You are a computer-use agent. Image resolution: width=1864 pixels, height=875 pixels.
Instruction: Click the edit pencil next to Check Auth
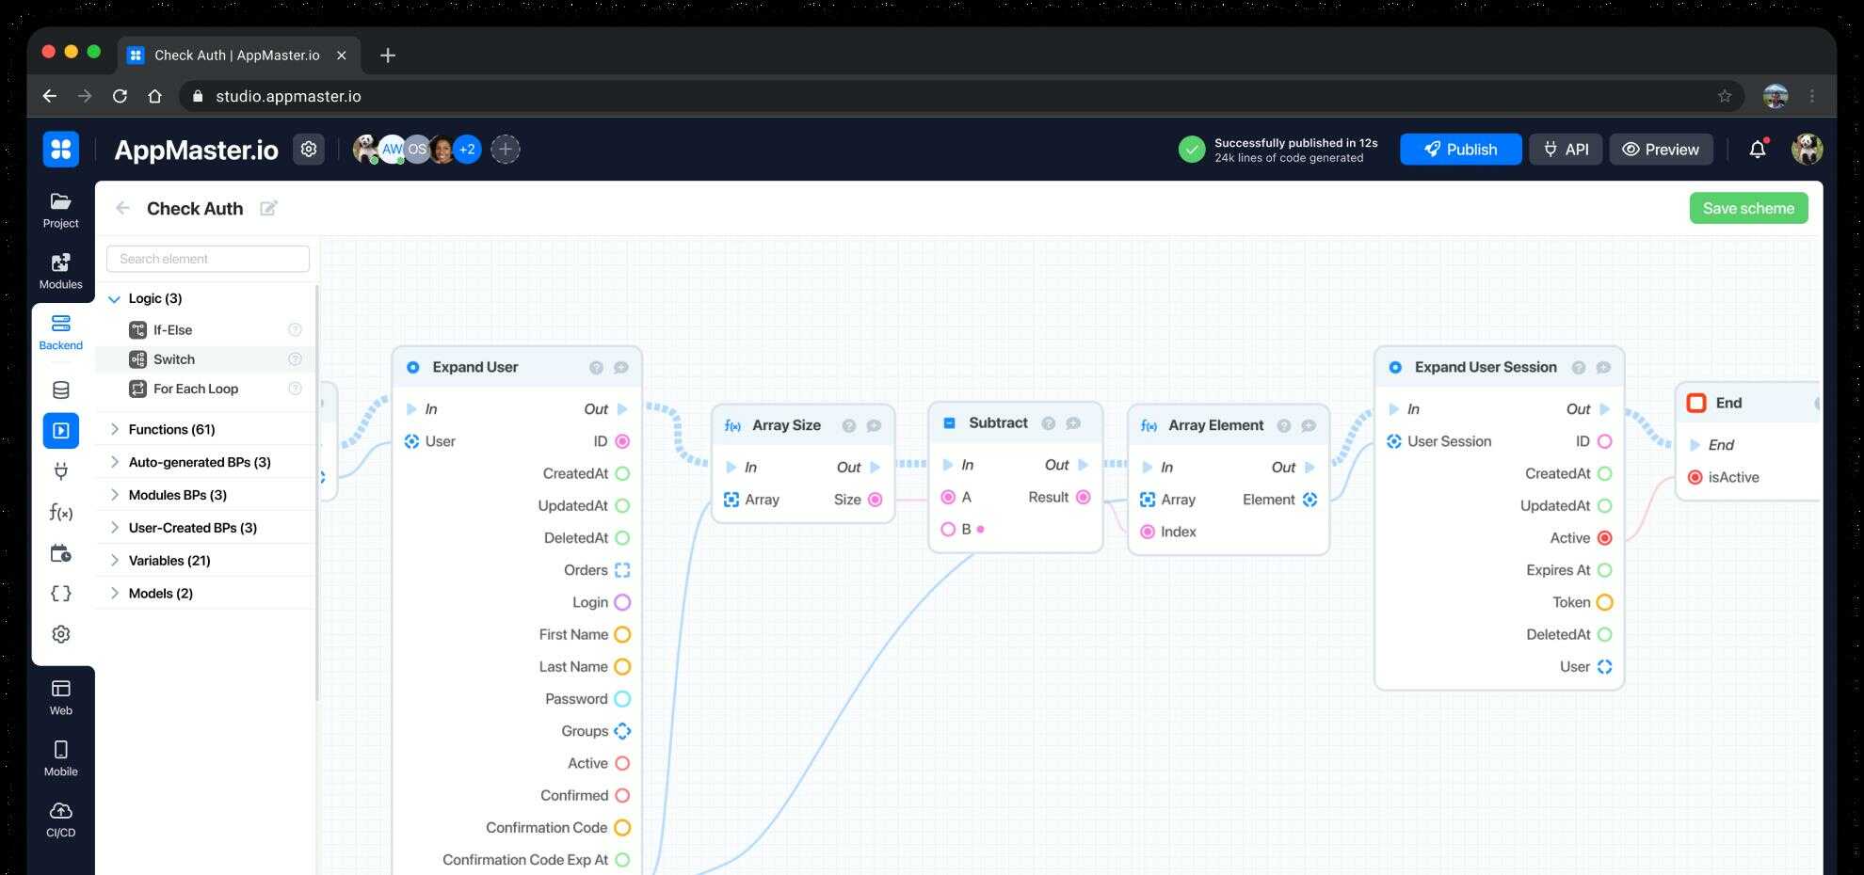(x=268, y=209)
